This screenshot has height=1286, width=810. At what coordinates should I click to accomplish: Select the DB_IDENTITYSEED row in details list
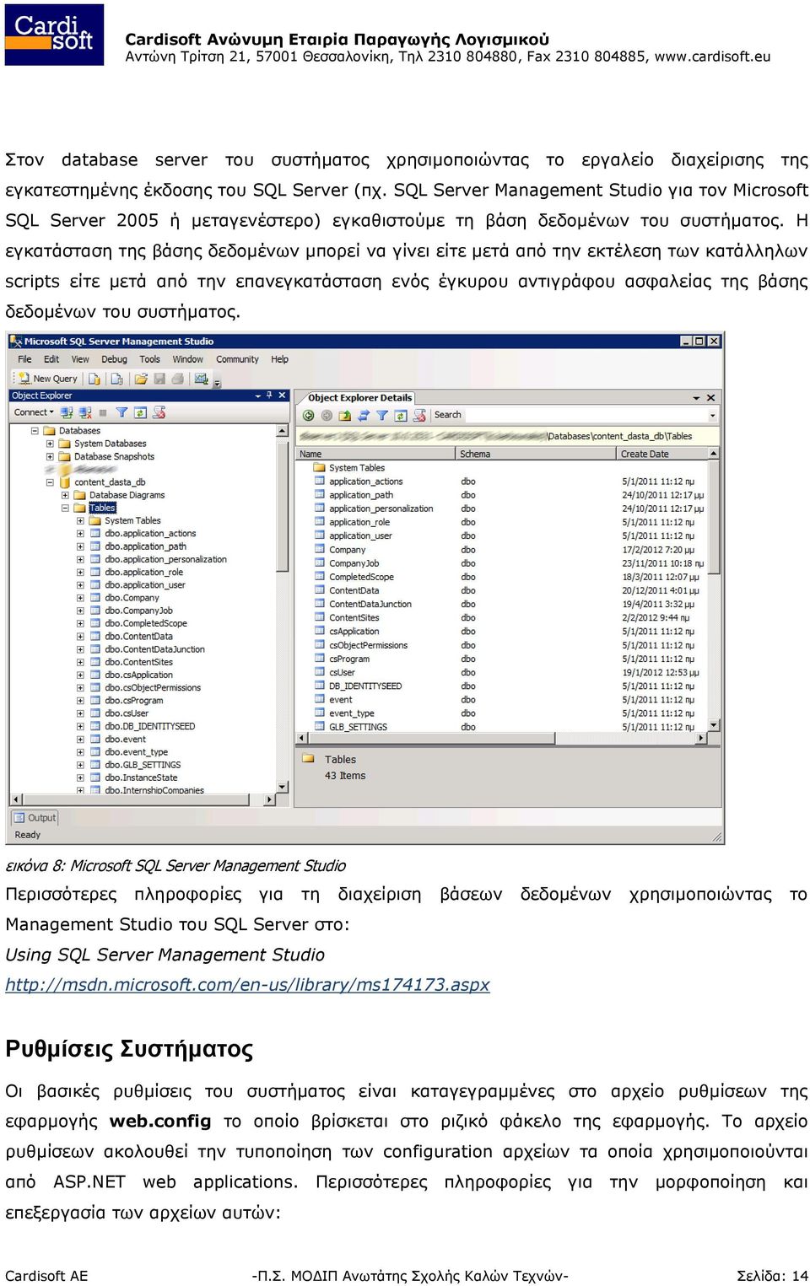click(x=364, y=686)
